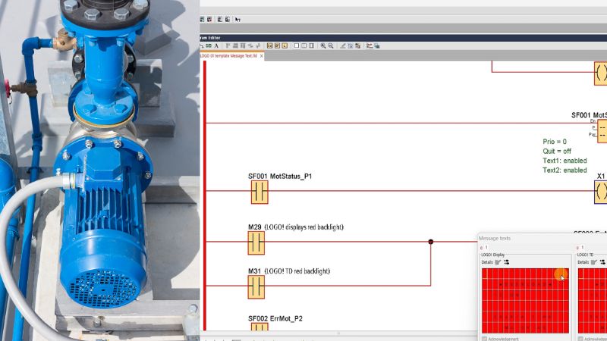Click the third icon in the upper toolbar

(x=220, y=20)
